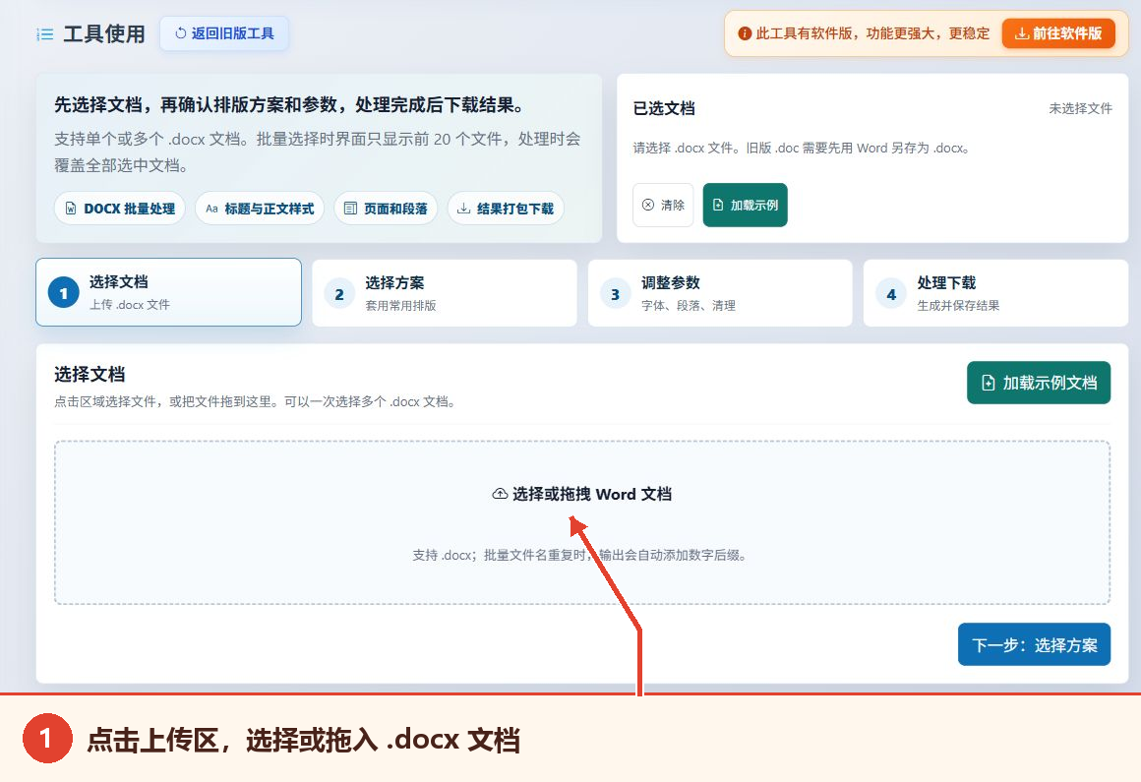
Task: Switch to step 4 处理下载 tab
Action: 995,293
